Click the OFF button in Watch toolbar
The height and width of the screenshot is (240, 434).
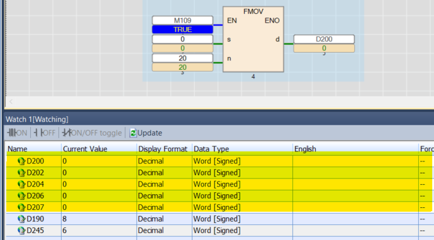click(x=45, y=133)
